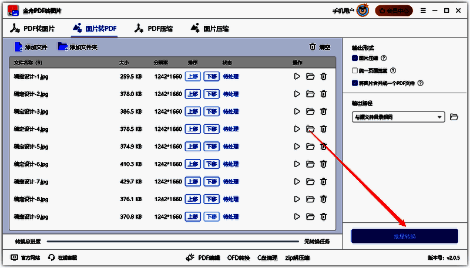Delete 稿定设计-6.jpg using its trash icon
The image size is (470, 268).
coord(323,164)
